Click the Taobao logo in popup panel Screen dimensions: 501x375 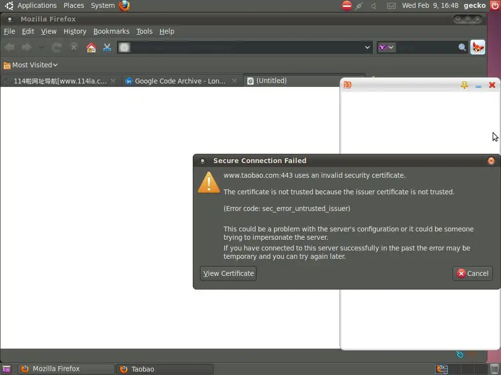click(347, 85)
